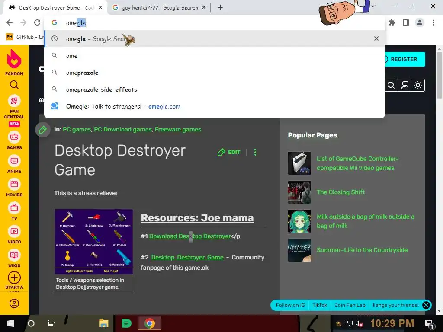Open the Chrome three-dot menu
The width and height of the screenshot is (443, 332).
pyautogui.click(x=433, y=22)
